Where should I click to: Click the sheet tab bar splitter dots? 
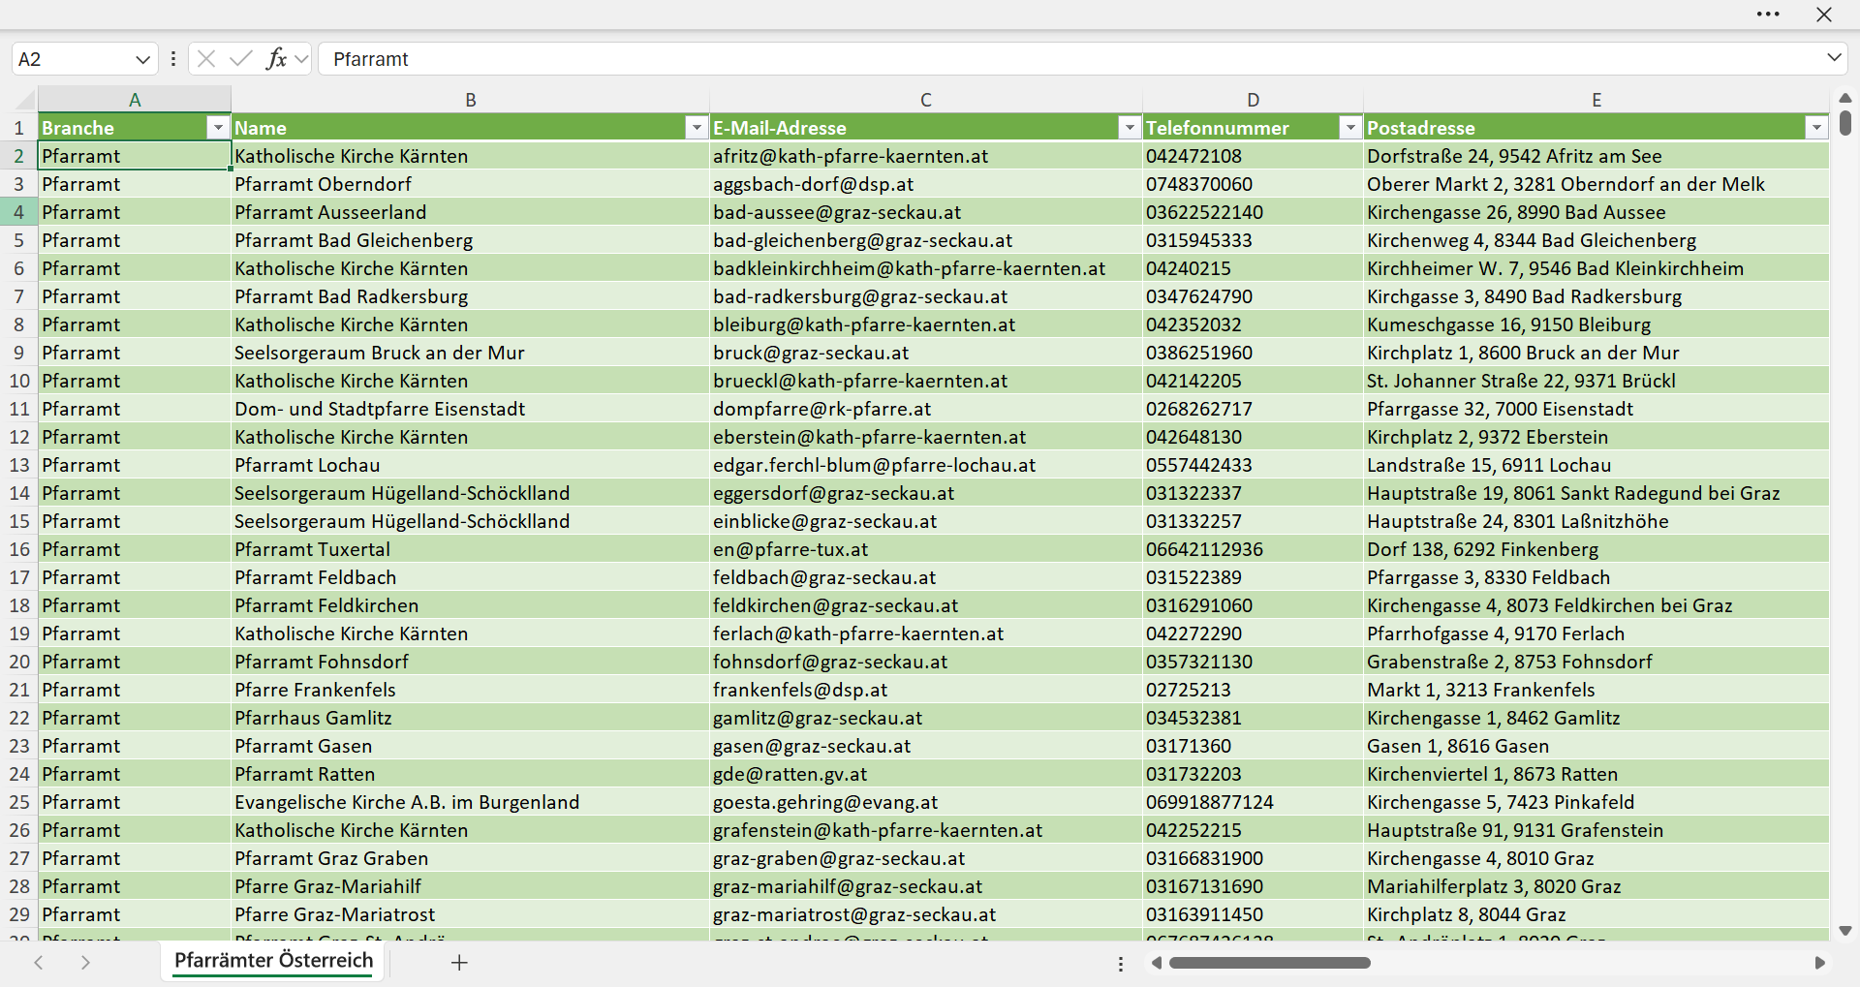(1121, 964)
